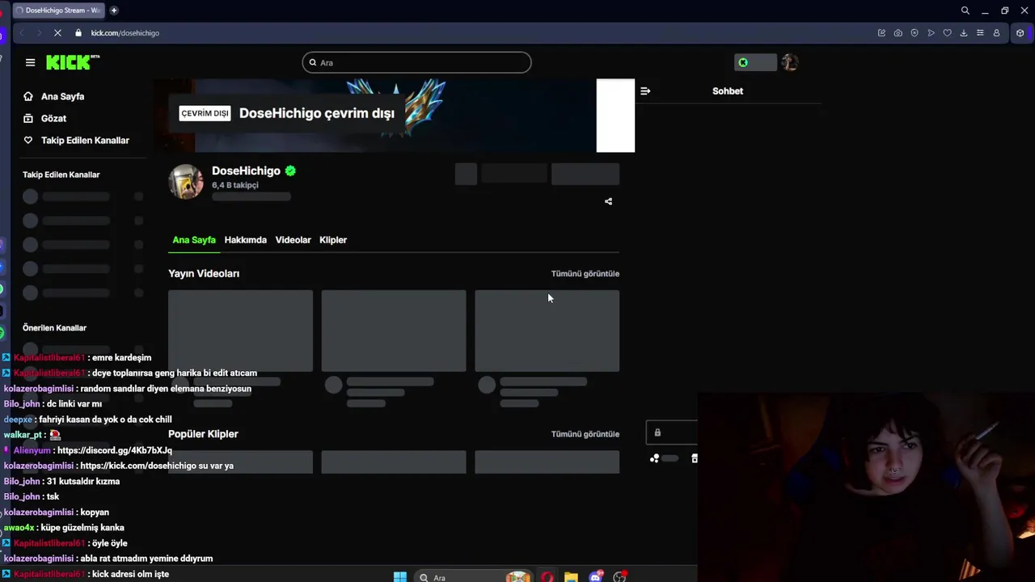Image resolution: width=1035 pixels, height=582 pixels.
Task: Click the Önerilen Kanallar heading
Action: coord(54,327)
